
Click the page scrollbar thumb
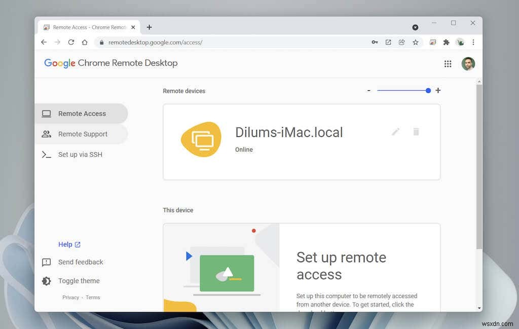point(479,166)
